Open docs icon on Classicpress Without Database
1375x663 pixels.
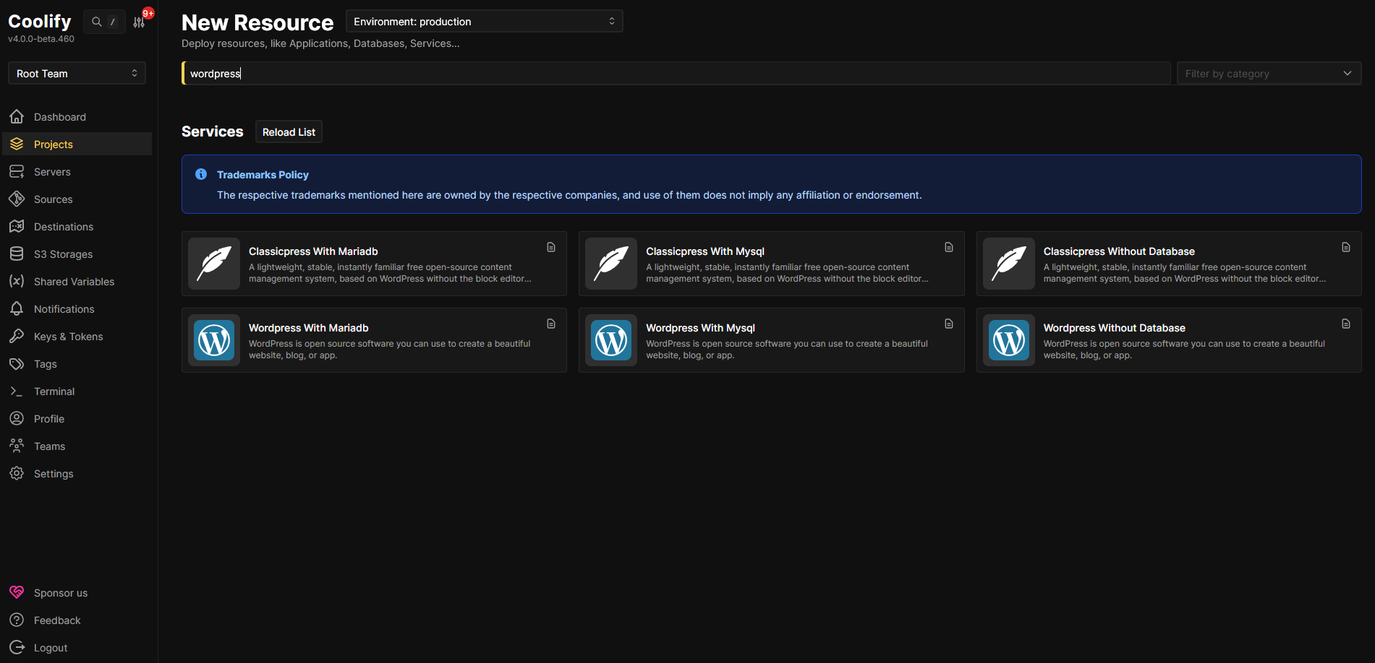click(1346, 247)
